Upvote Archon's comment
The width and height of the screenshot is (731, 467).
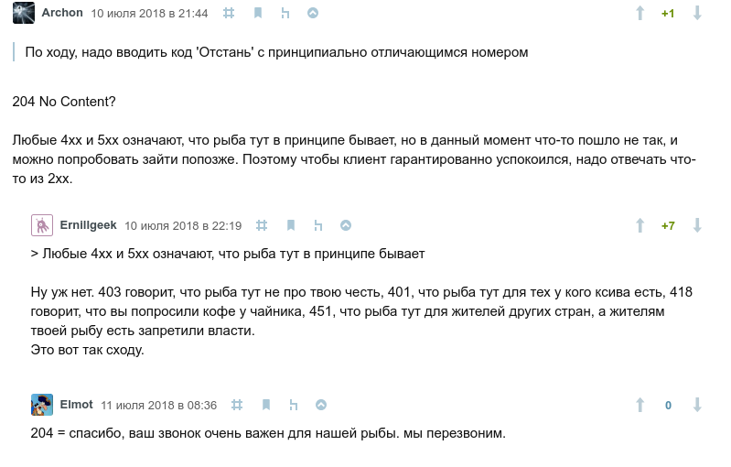point(640,13)
